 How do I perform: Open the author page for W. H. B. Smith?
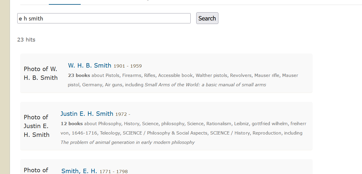(x=89, y=66)
